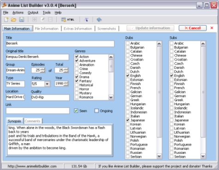Switch to the Screenshots tab
Viewport: 219px width, 170px height.
(x=107, y=29)
